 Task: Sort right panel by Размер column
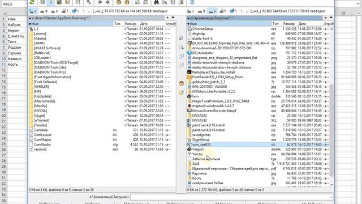click(x=289, y=24)
